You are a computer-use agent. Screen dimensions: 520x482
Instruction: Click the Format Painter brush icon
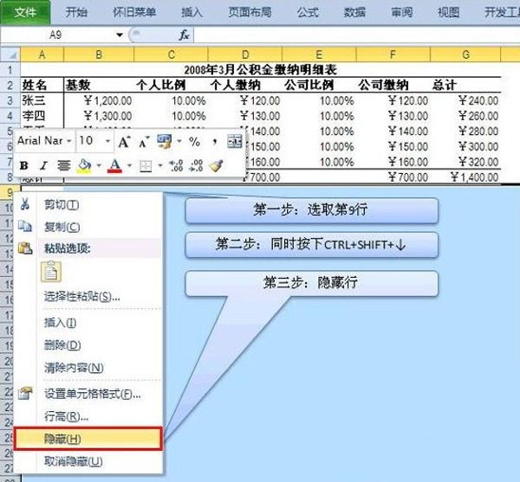(216, 165)
